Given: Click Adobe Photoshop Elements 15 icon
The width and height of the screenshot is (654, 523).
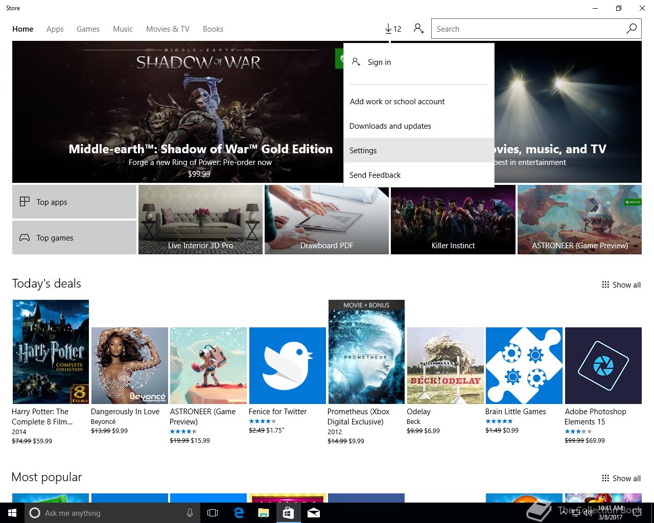Looking at the screenshot, I should [x=603, y=366].
